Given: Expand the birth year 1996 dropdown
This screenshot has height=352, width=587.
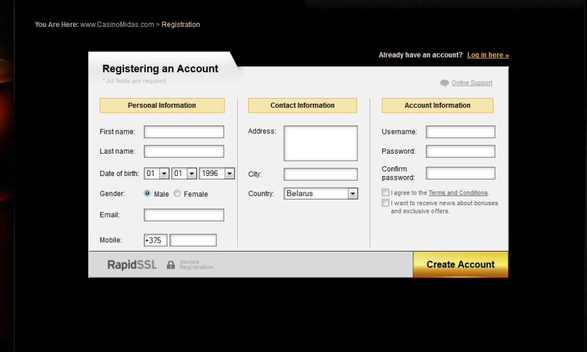Looking at the screenshot, I should click(229, 174).
